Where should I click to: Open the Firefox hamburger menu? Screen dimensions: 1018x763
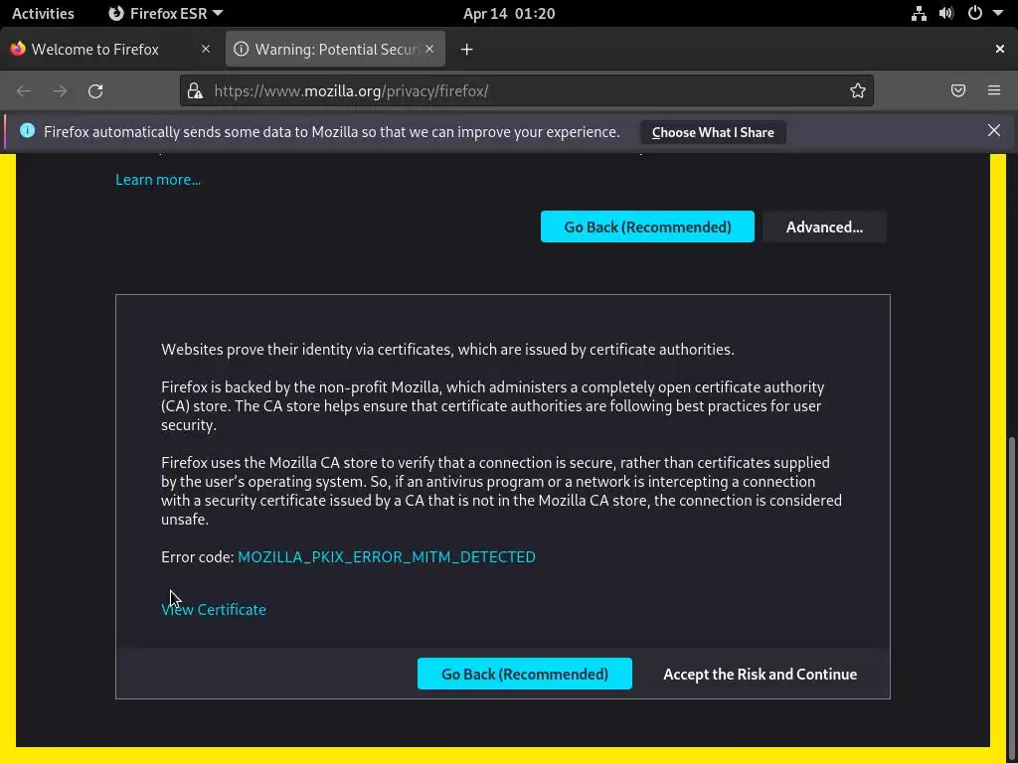click(994, 90)
